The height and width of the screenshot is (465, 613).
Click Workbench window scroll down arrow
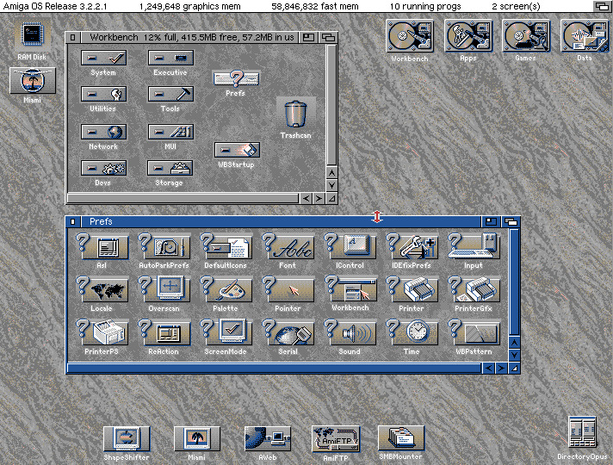pos(331,185)
